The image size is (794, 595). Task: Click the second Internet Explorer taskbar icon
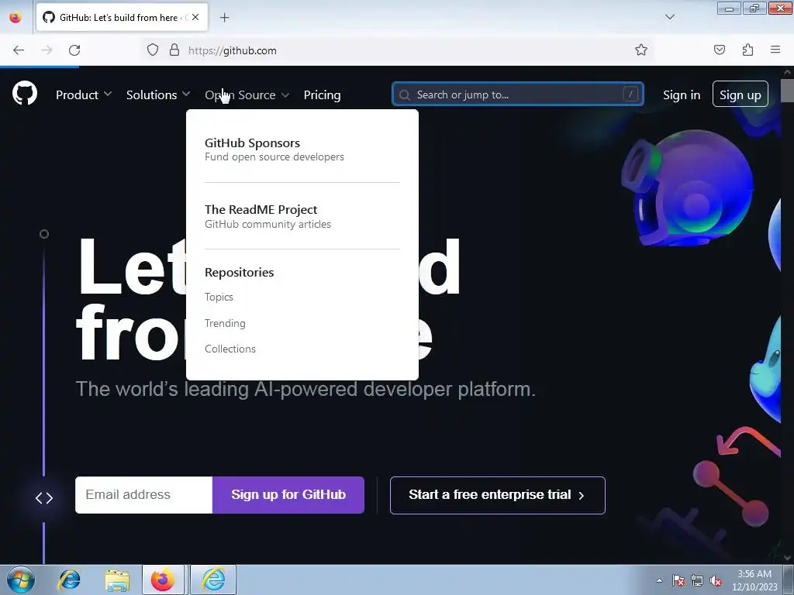click(x=214, y=580)
